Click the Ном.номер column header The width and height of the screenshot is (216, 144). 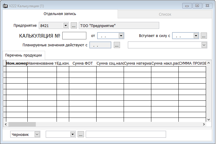(x=17, y=63)
